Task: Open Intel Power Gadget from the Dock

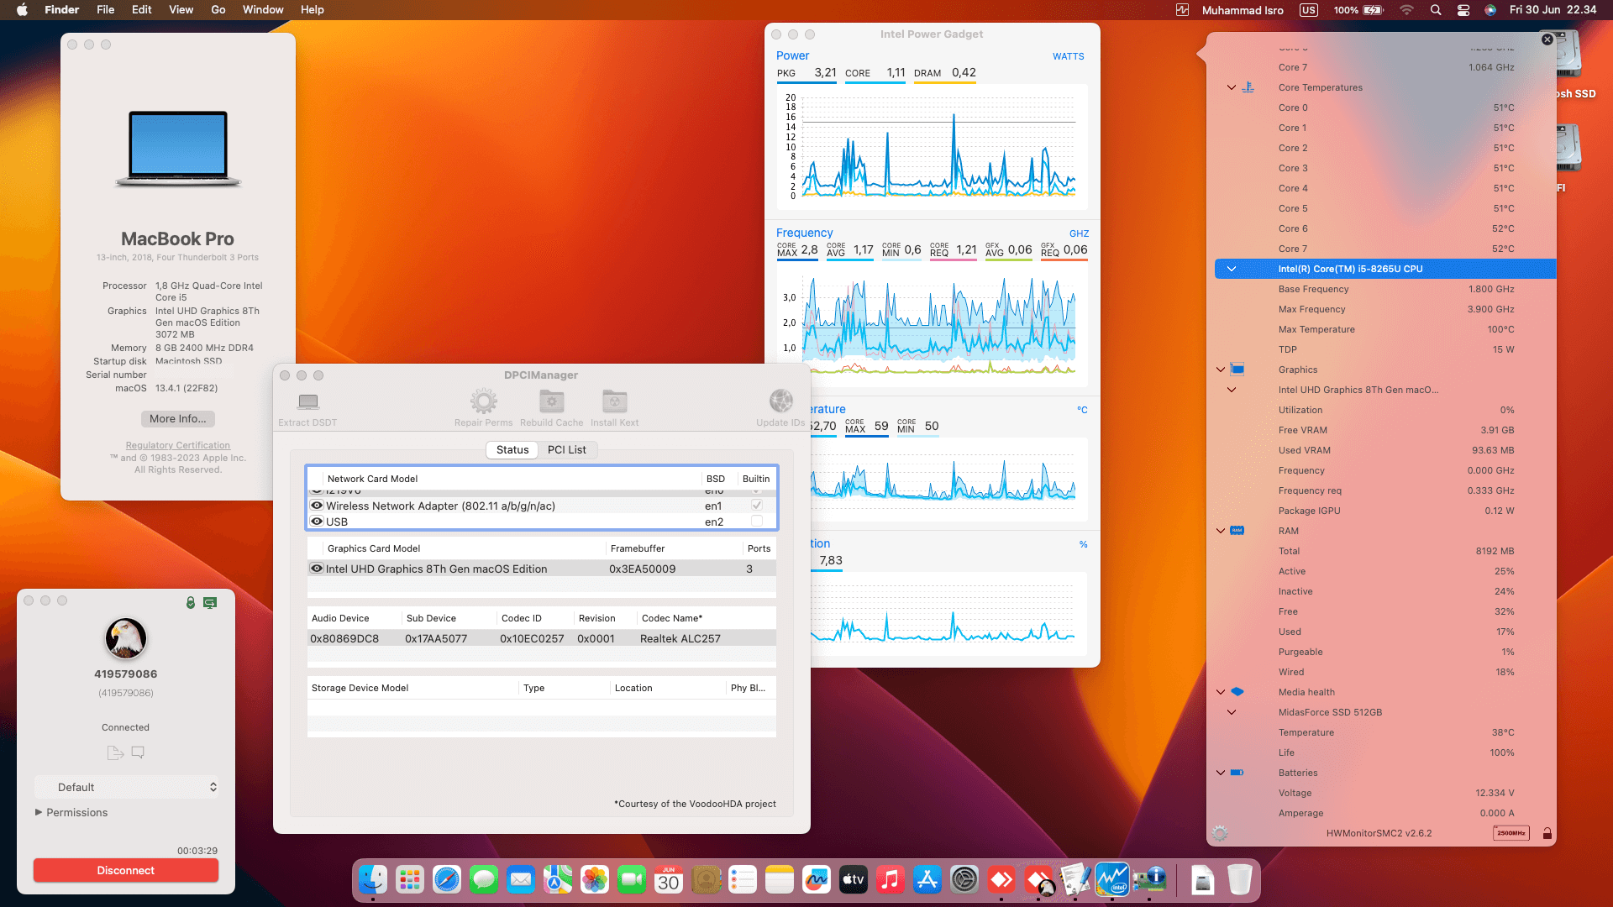Action: point(1112,880)
